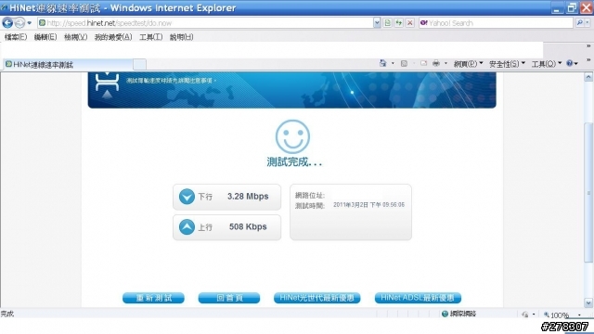The width and height of the screenshot is (594, 334).
Task: Click the vertical scrollbar thumb
Action: pyautogui.click(x=588, y=193)
